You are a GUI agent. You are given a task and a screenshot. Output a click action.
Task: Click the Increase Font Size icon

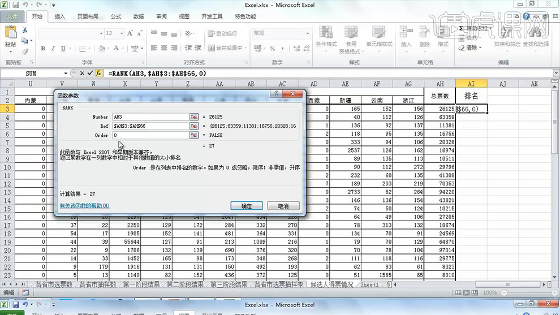coord(130,33)
